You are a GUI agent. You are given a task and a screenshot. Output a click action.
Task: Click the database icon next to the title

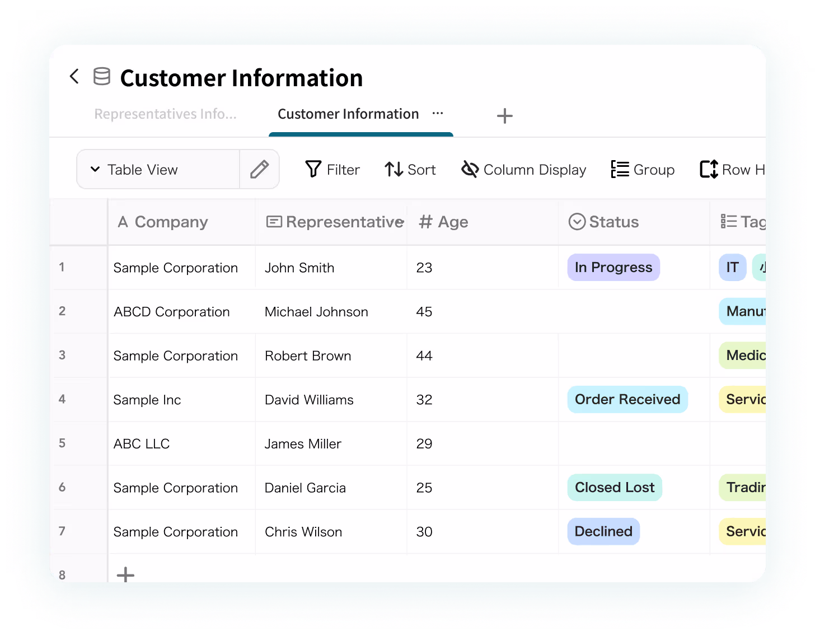(x=101, y=77)
